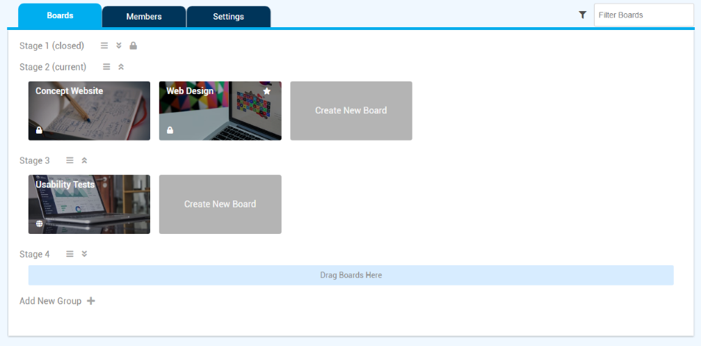Open the Stage 1 hamburger menu icon
The height and width of the screenshot is (346, 701).
pos(104,46)
